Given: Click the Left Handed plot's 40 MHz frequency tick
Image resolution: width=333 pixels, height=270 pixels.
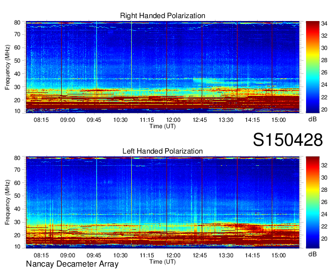Looking at the screenshot, I should [x=17, y=209].
